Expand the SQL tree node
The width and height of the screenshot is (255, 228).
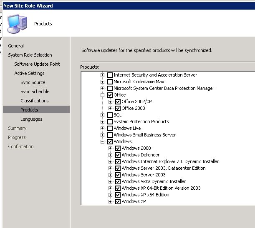tap(102, 115)
